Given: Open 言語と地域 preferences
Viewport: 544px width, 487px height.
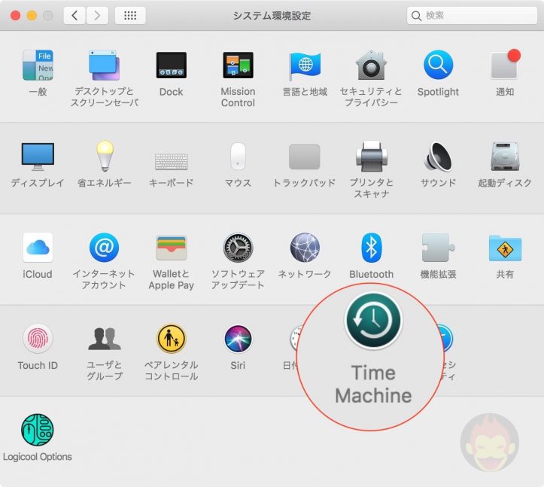Looking at the screenshot, I should (x=305, y=65).
